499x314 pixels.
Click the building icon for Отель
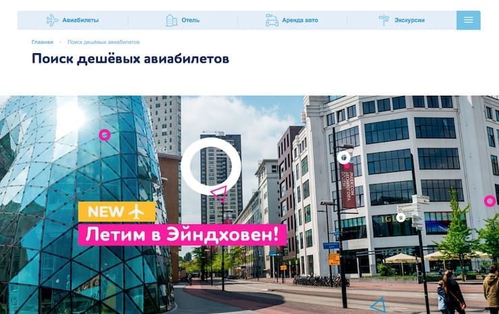pos(171,20)
